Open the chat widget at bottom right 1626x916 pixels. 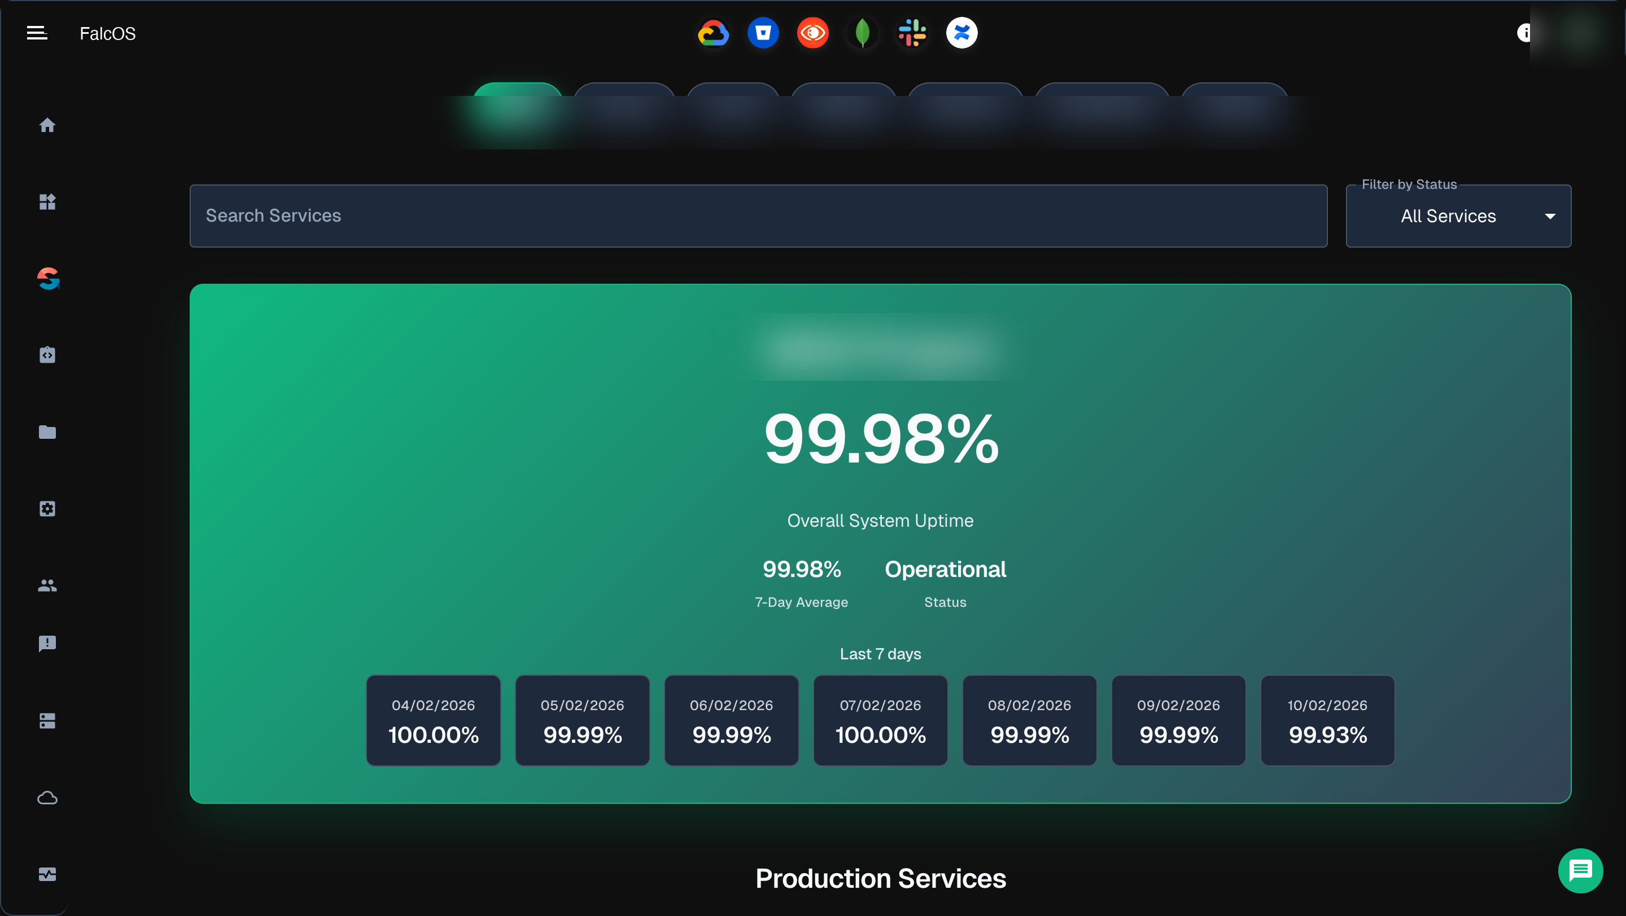coord(1581,871)
